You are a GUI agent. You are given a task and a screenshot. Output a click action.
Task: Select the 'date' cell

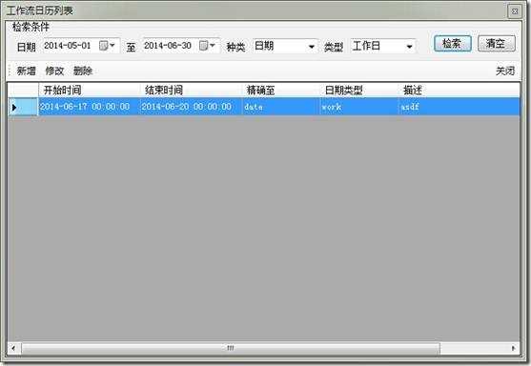coord(281,107)
